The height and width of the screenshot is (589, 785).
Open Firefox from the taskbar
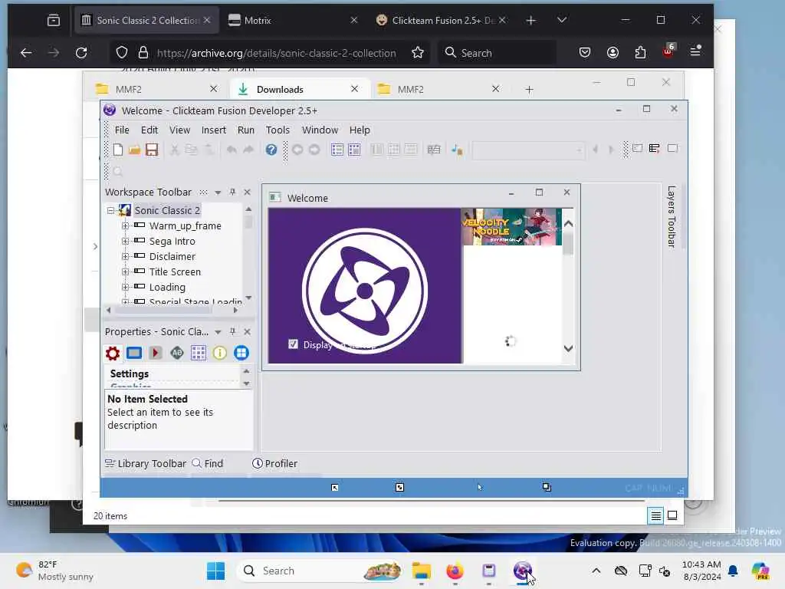click(455, 571)
